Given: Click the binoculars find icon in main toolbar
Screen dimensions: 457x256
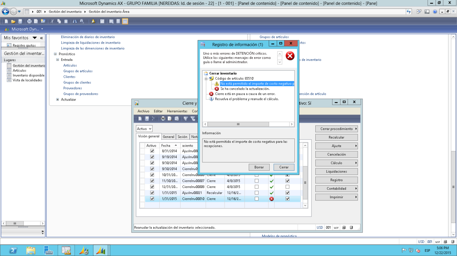Looking at the screenshot, I should coord(75,21).
